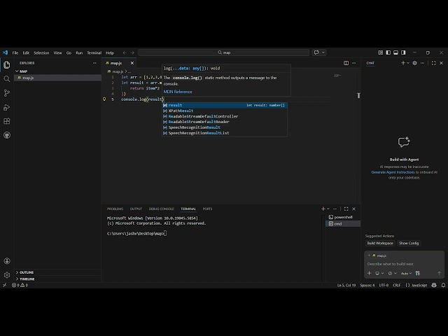448x336 pixels.
Task: Click Generate Agent Instructions link
Action: coord(393,172)
